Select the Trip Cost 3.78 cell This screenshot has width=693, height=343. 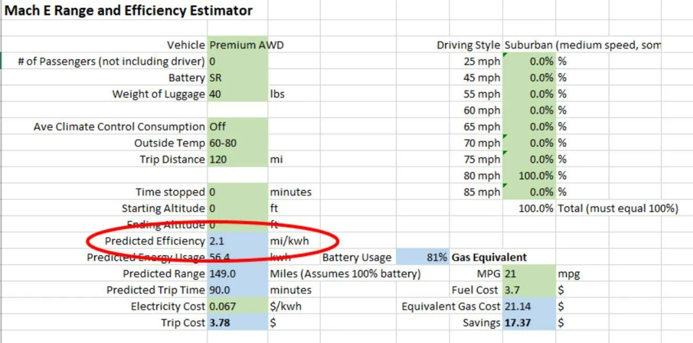[x=238, y=323]
